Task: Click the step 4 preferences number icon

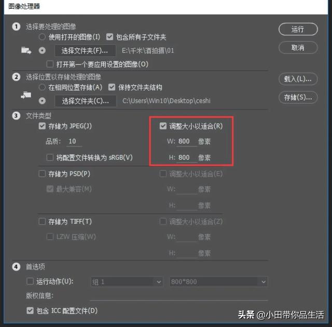Action: 16,267
